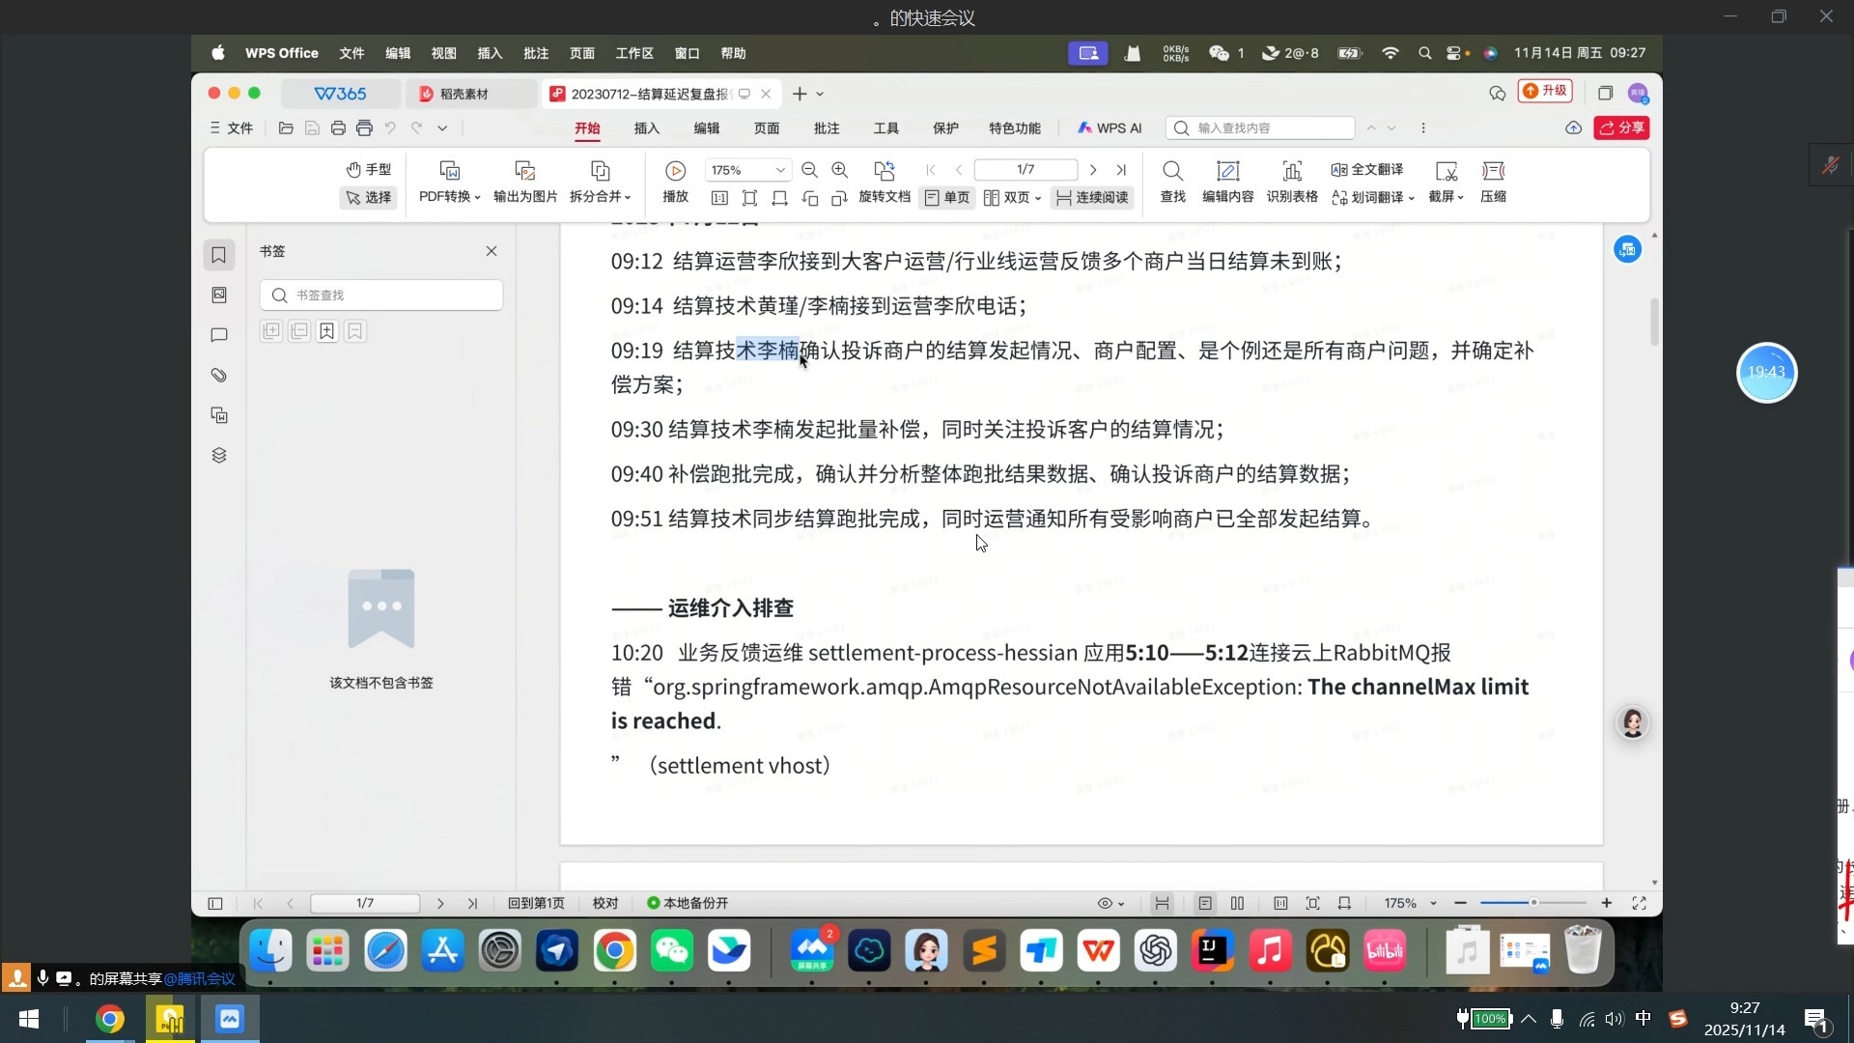The height and width of the screenshot is (1043, 1854).
Task: Toggle 连续阅读 continuous reading mode
Action: (1091, 198)
